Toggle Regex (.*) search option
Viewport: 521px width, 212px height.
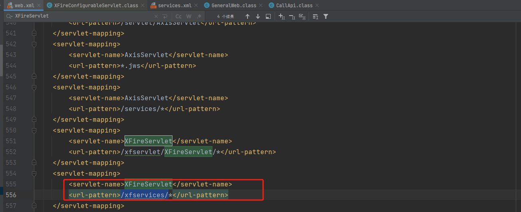click(x=198, y=16)
